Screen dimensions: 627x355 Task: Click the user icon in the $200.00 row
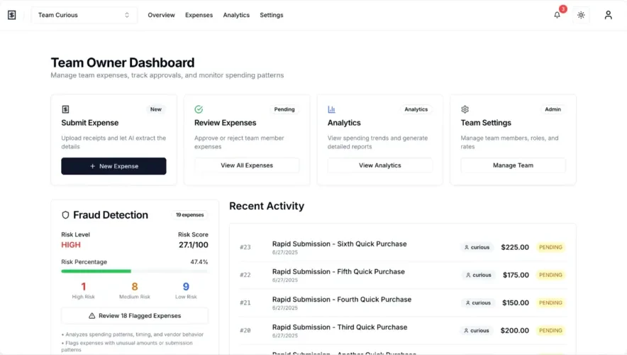[x=466, y=331]
